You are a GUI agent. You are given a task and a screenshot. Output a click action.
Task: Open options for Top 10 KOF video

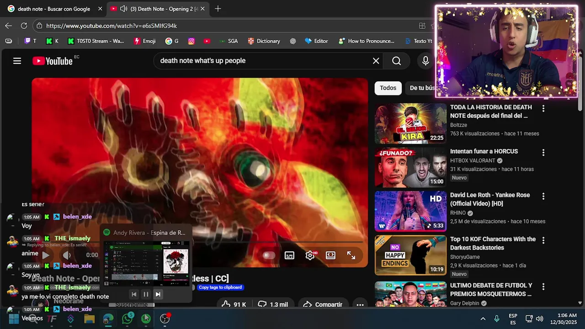(x=543, y=240)
